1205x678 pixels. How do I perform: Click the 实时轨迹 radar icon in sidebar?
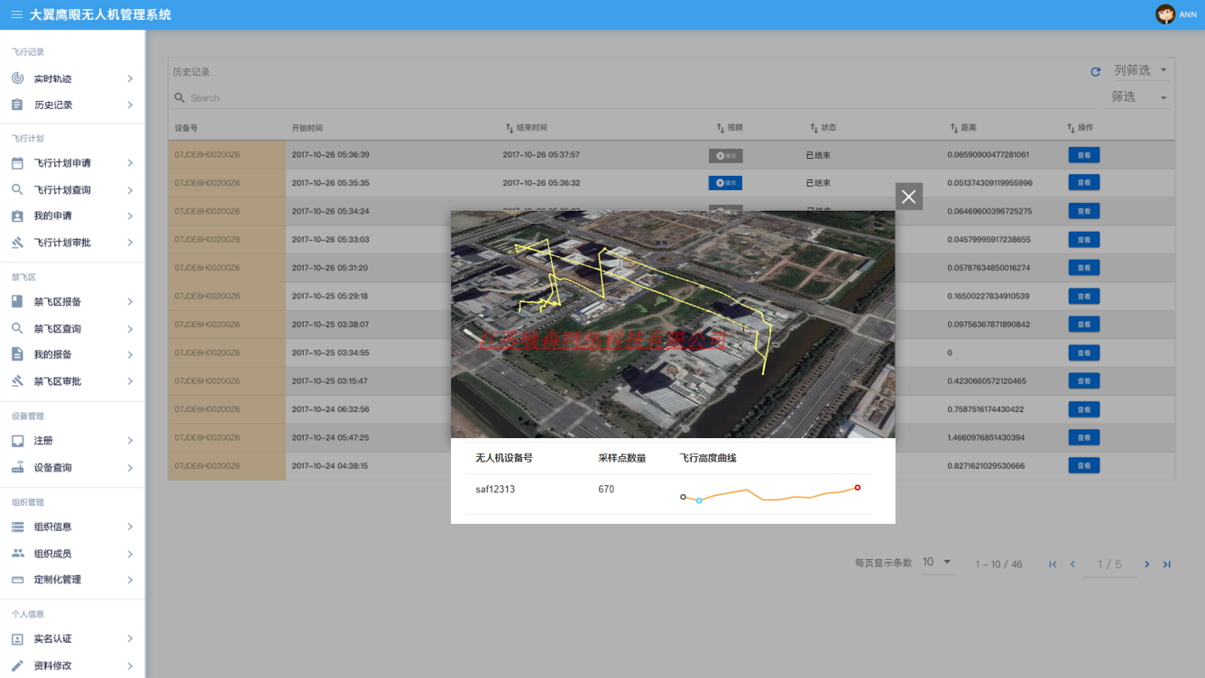coord(17,78)
